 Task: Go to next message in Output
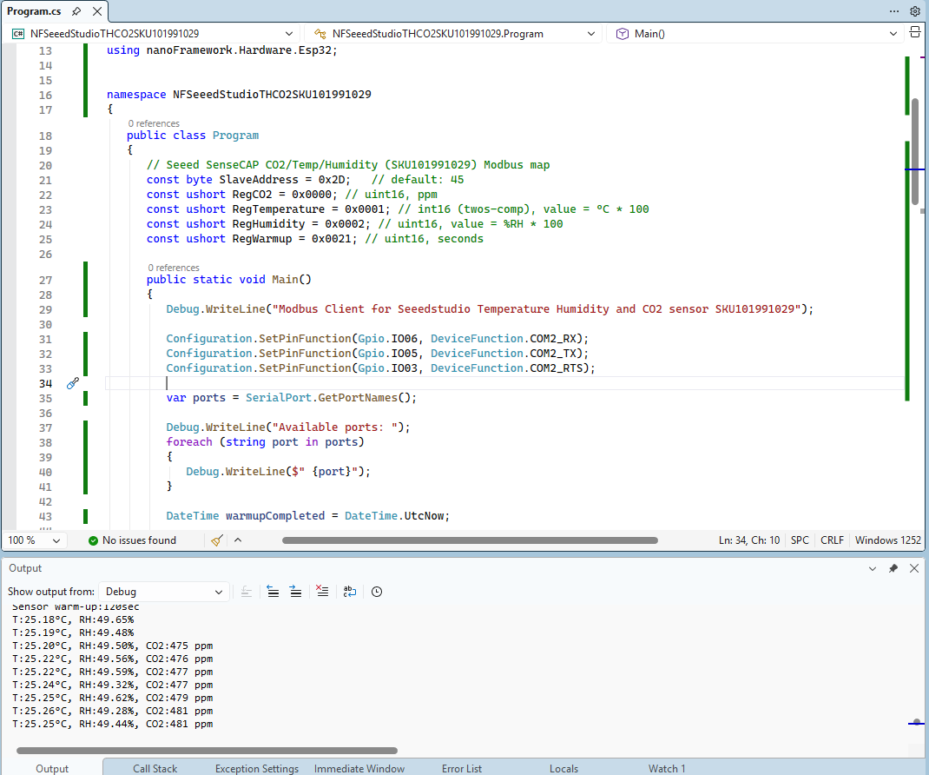[x=295, y=592]
